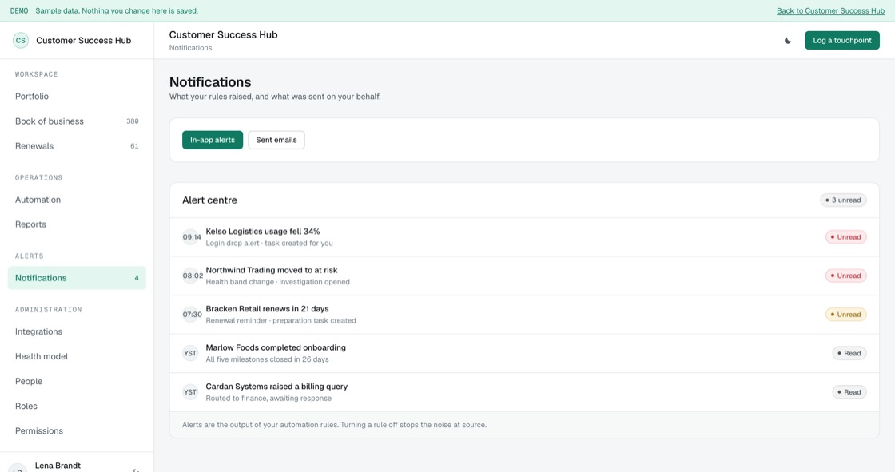This screenshot has width=895, height=472.
Task: Go to the People page
Action: 77,381
